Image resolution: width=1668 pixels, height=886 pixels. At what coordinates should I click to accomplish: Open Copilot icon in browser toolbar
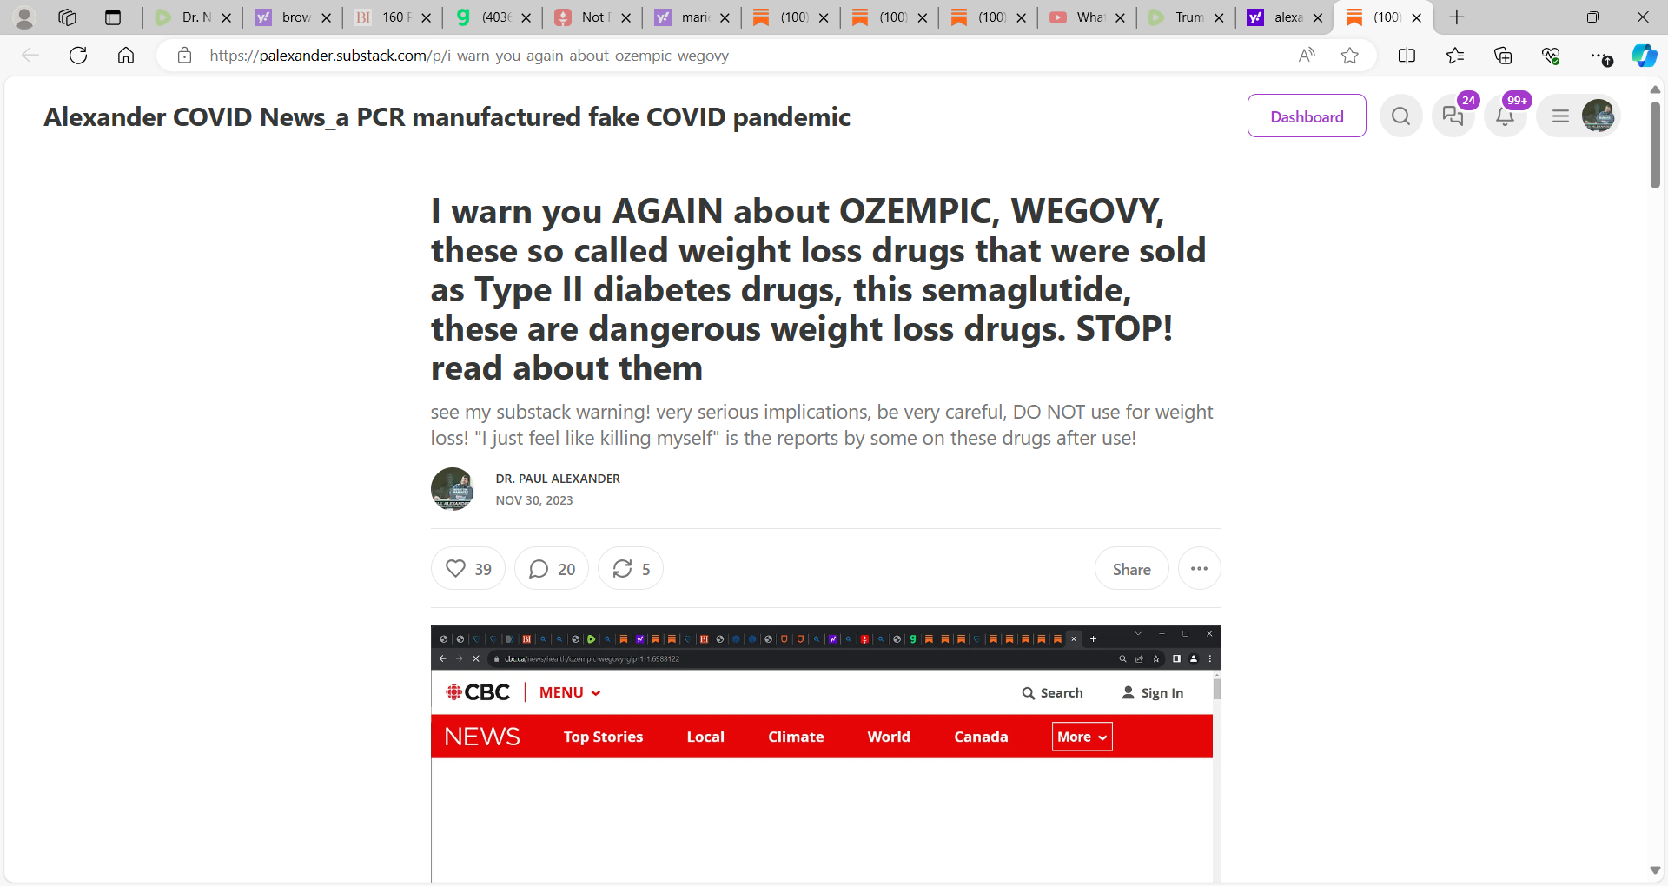(x=1644, y=56)
